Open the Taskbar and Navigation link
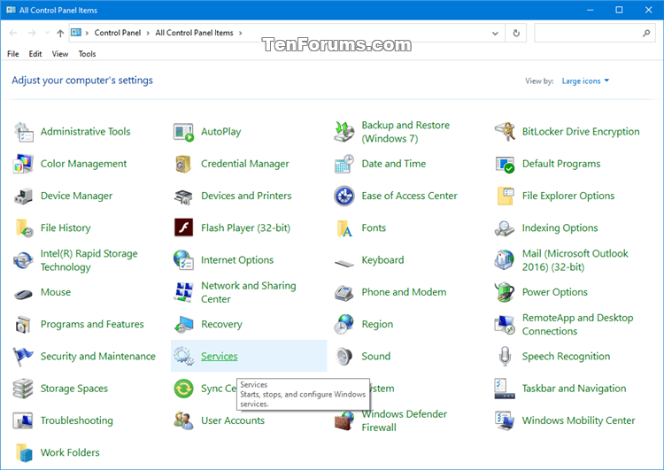 pos(574,389)
